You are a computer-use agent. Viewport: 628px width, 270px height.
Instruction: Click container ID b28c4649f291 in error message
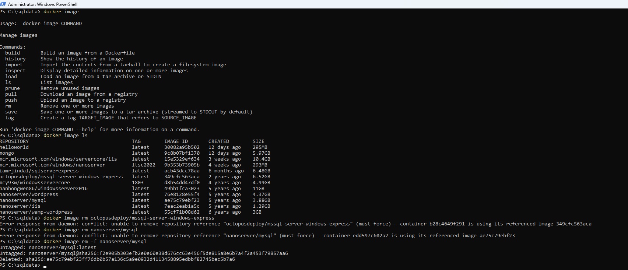(x=447, y=224)
